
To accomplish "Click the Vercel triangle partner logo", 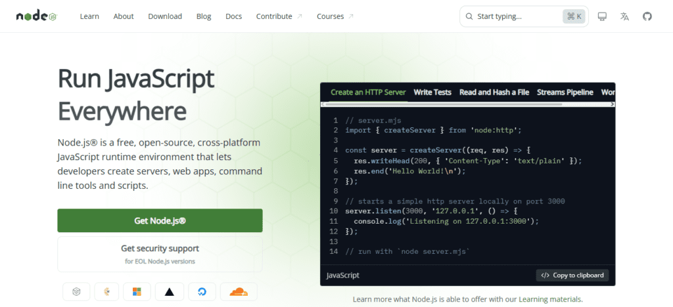I will [x=170, y=292].
